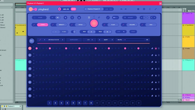Image resolution: width=195 pixels, height=110 pixels.
Task: Click 'Playbeat 3' device title bar in Ableton
Action: pos(11,106)
